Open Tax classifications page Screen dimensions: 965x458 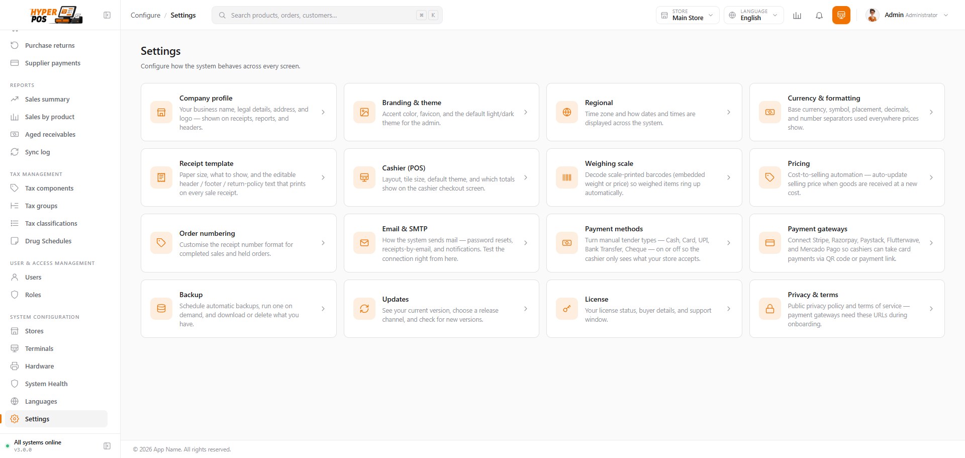coord(56,223)
